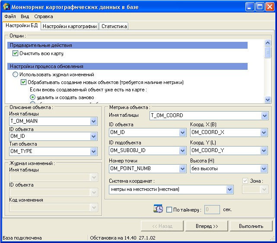277x243 pixels.
Task: Click the application icon in title bar
Action: (x=6, y=7)
